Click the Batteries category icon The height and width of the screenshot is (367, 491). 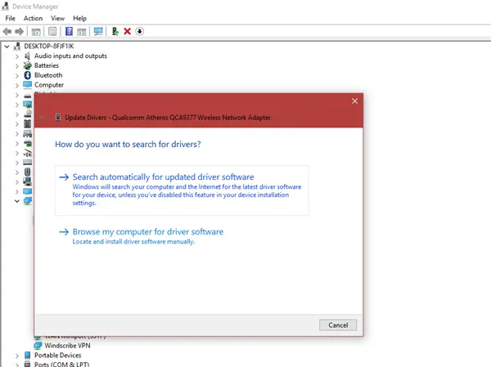click(28, 65)
